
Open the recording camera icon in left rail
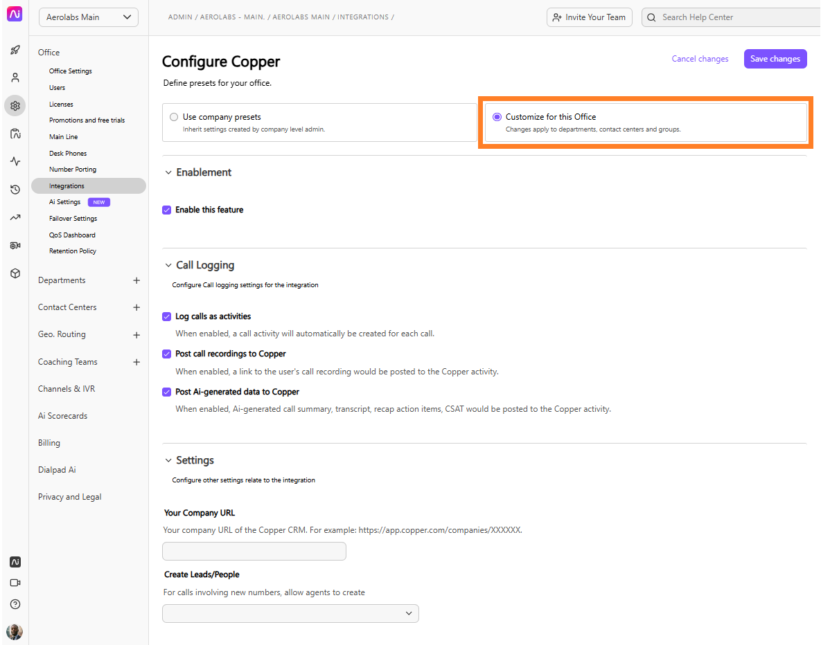pyautogui.click(x=15, y=246)
